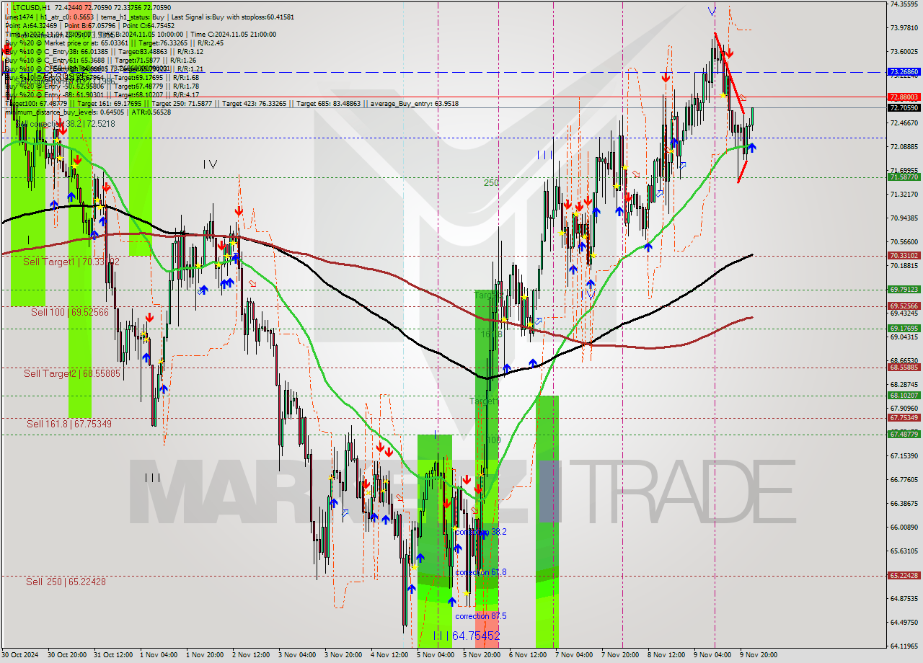Screen dimensions: 923x663
Task: Click the red 65.22428 price tag
Action: point(904,575)
